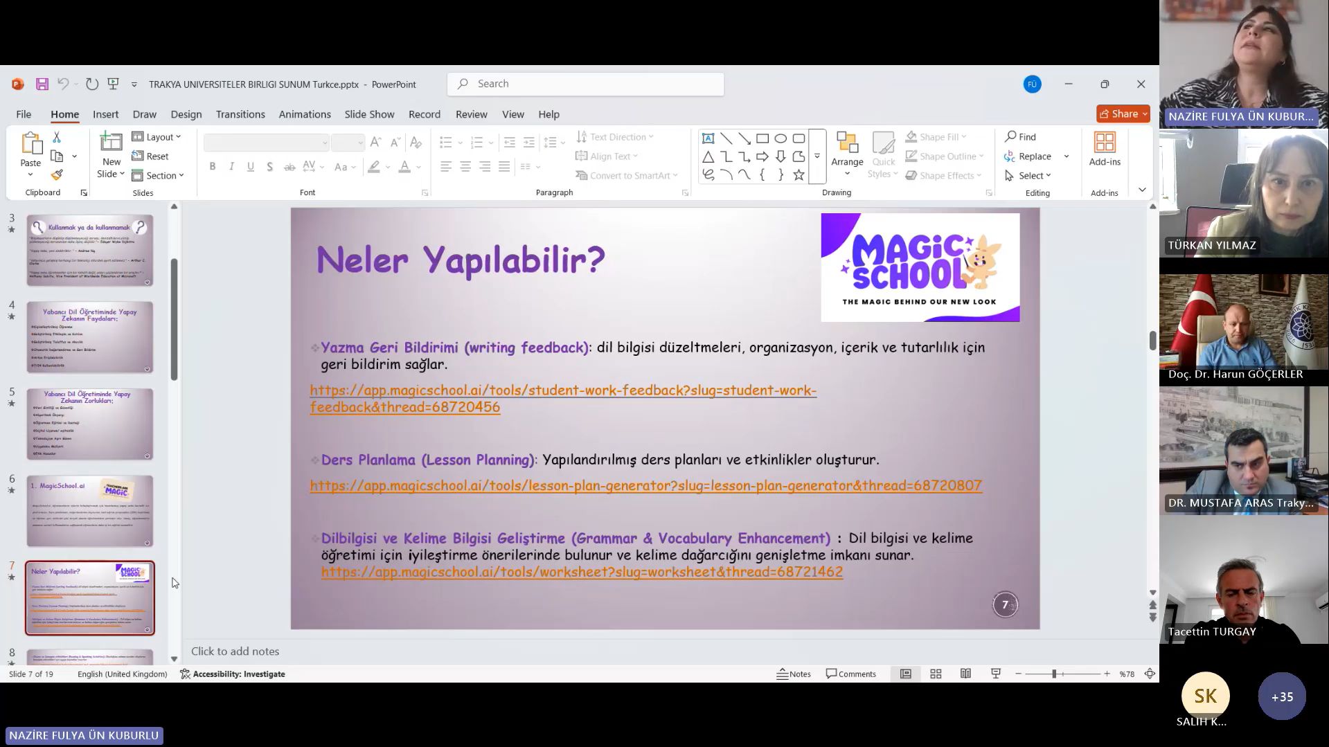Open Reading View from status bar
Screen dimensions: 1329x747
pos(965,674)
